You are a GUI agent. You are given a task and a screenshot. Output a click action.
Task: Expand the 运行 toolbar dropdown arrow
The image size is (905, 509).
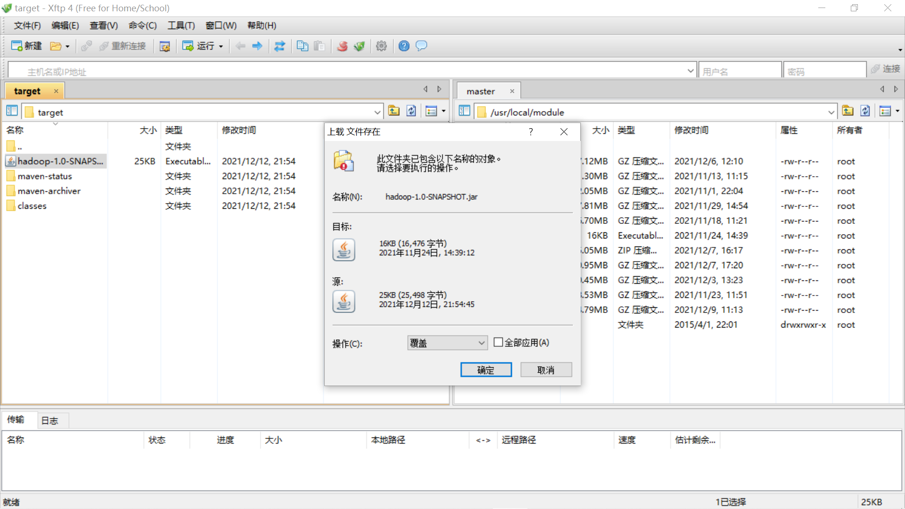pos(221,46)
